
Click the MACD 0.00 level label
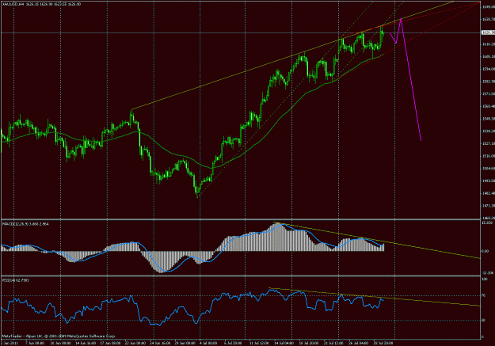point(485,251)
